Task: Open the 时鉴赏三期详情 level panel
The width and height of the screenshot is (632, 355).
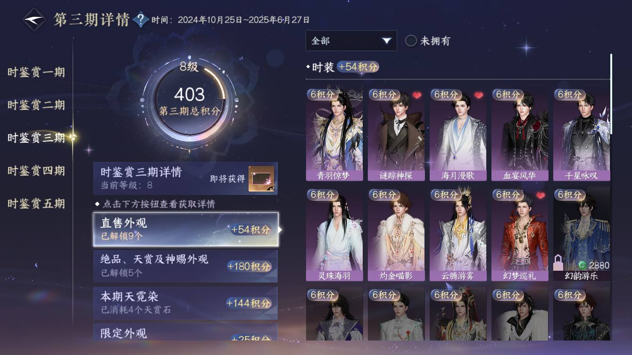Action: tap(185, 178)
